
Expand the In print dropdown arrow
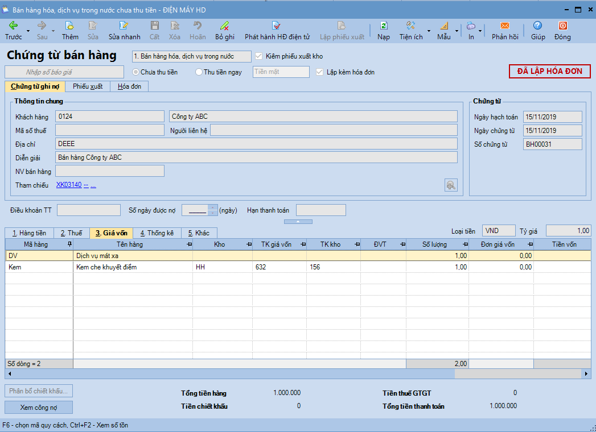tap(480, 31)
